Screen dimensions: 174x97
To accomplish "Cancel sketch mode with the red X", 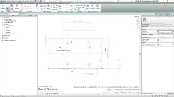I will pyautogui.click(x=72, y=6).
